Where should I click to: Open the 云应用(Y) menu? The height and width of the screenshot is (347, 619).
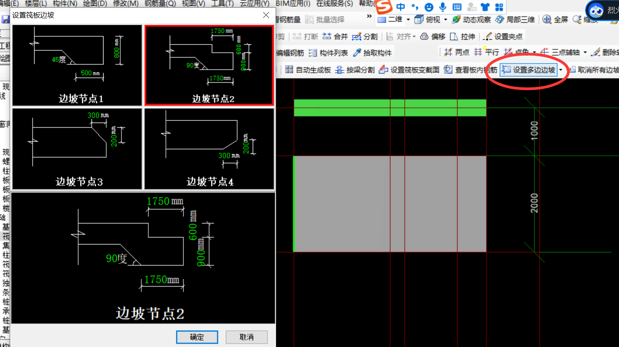pos(255,4)
